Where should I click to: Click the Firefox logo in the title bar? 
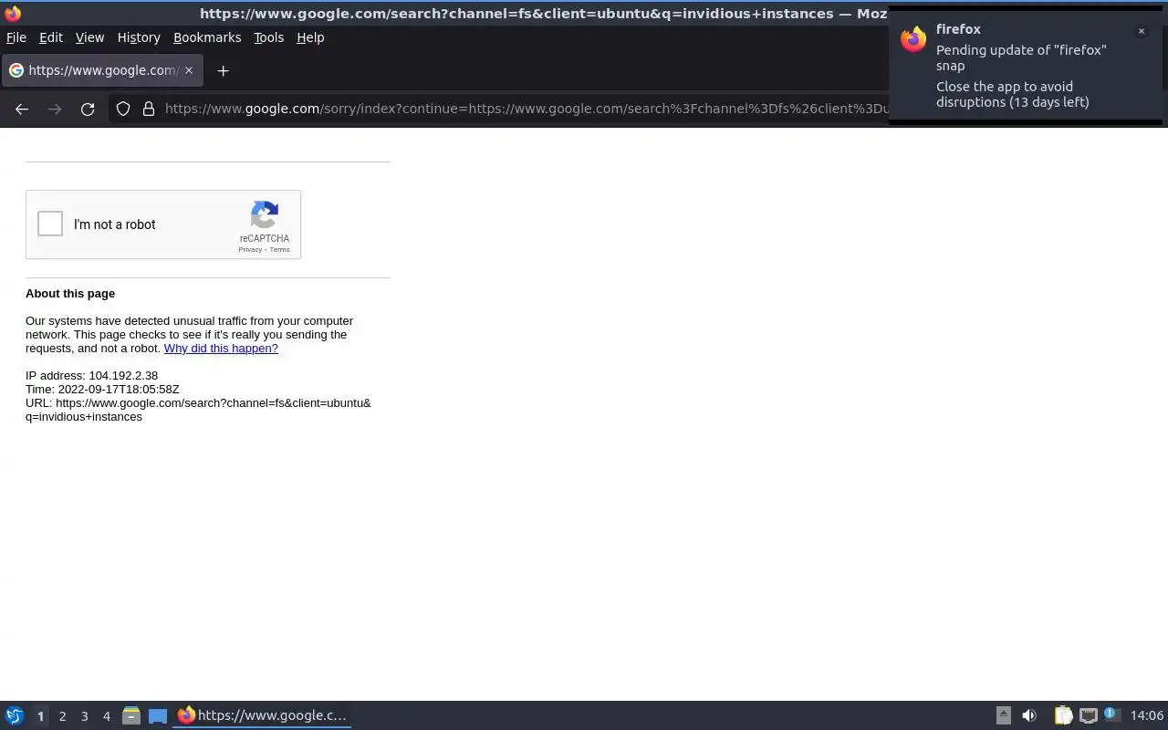click(13, 13)
